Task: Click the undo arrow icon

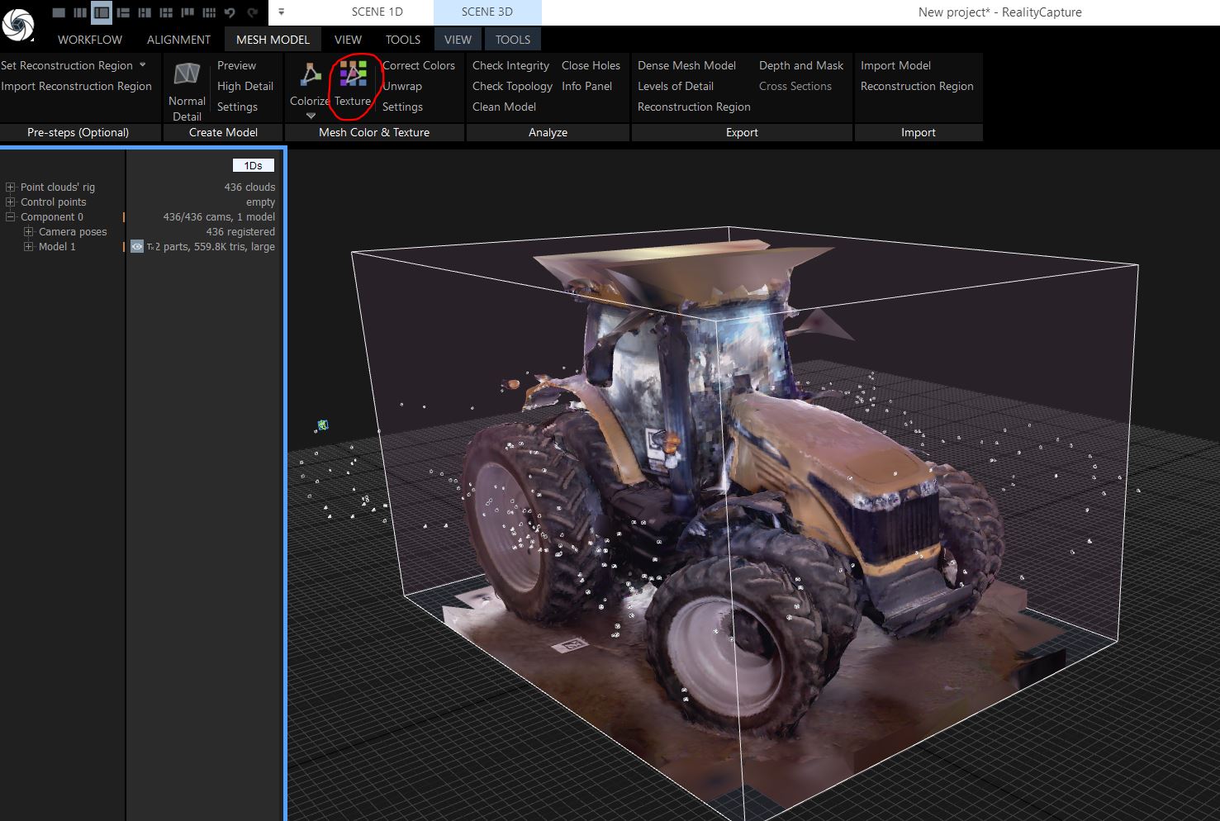Action: pyautogui.click(x=230, y=12)
